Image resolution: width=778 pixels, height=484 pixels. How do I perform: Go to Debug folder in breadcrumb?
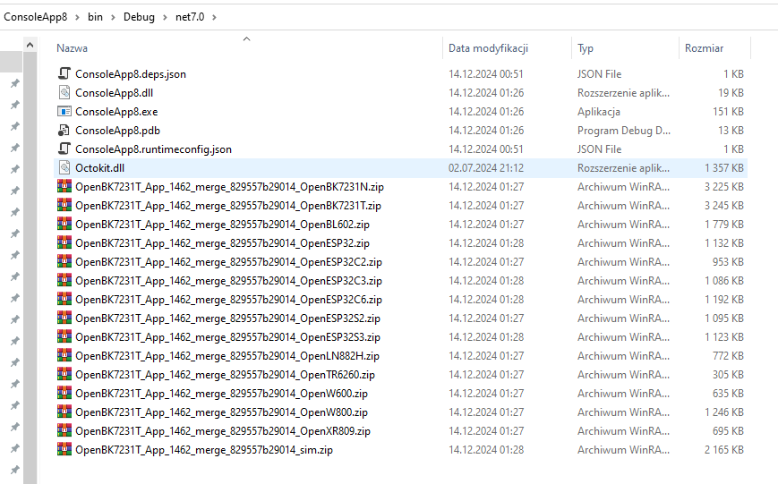[x=139, y=17]
